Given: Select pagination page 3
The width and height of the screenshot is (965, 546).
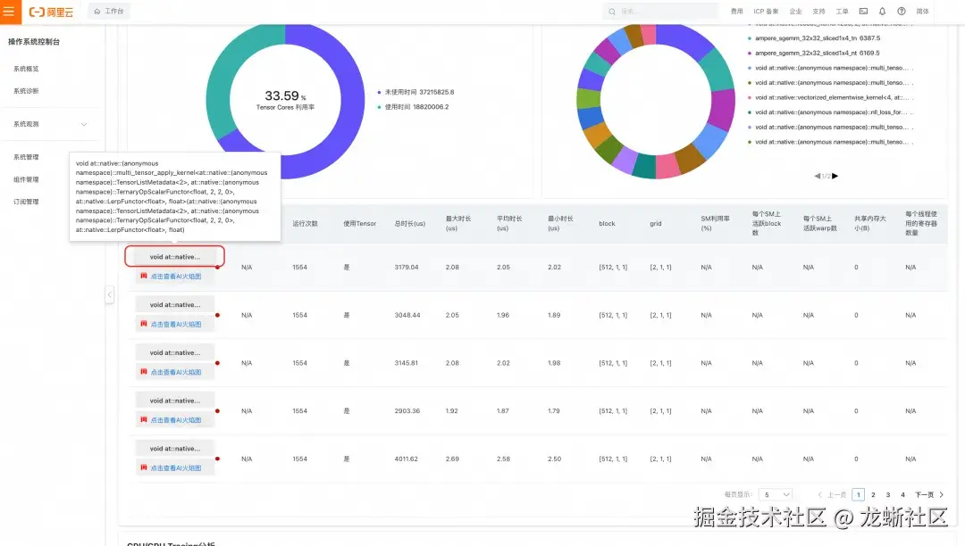Looking at the screenshot, I should click(x=888, y=494).
